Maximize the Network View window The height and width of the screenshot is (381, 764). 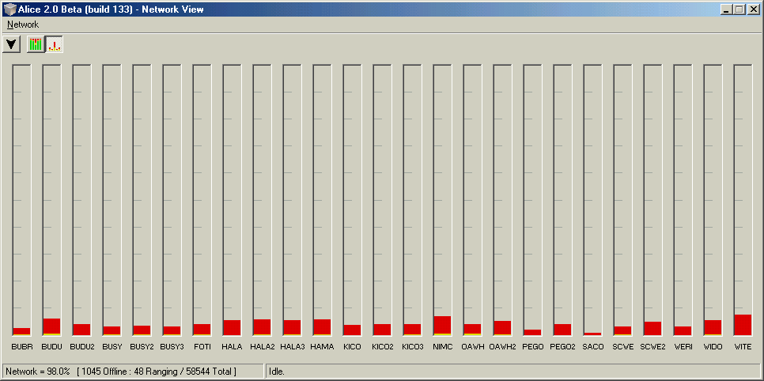coord(739,9)
